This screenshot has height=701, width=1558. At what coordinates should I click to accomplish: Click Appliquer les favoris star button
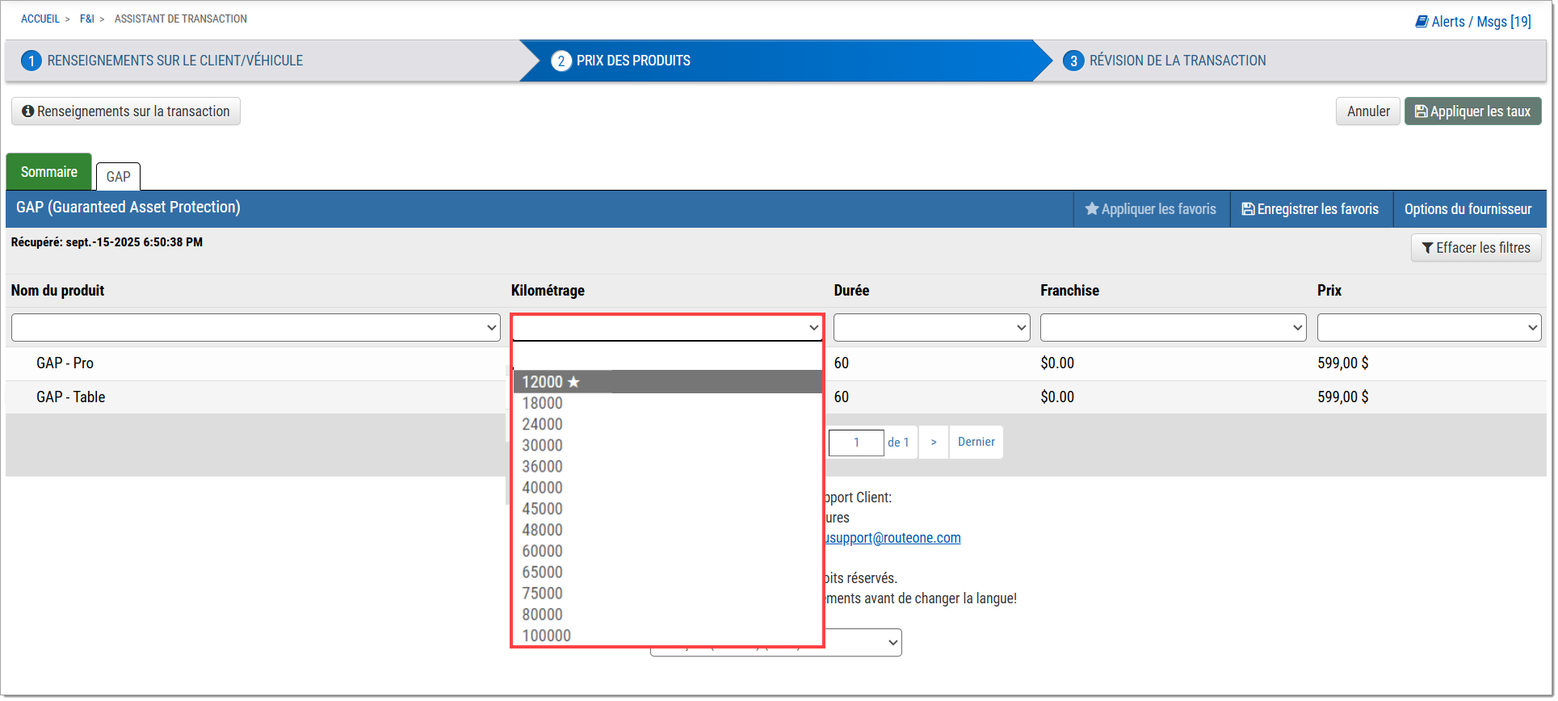click(1150, 209)
